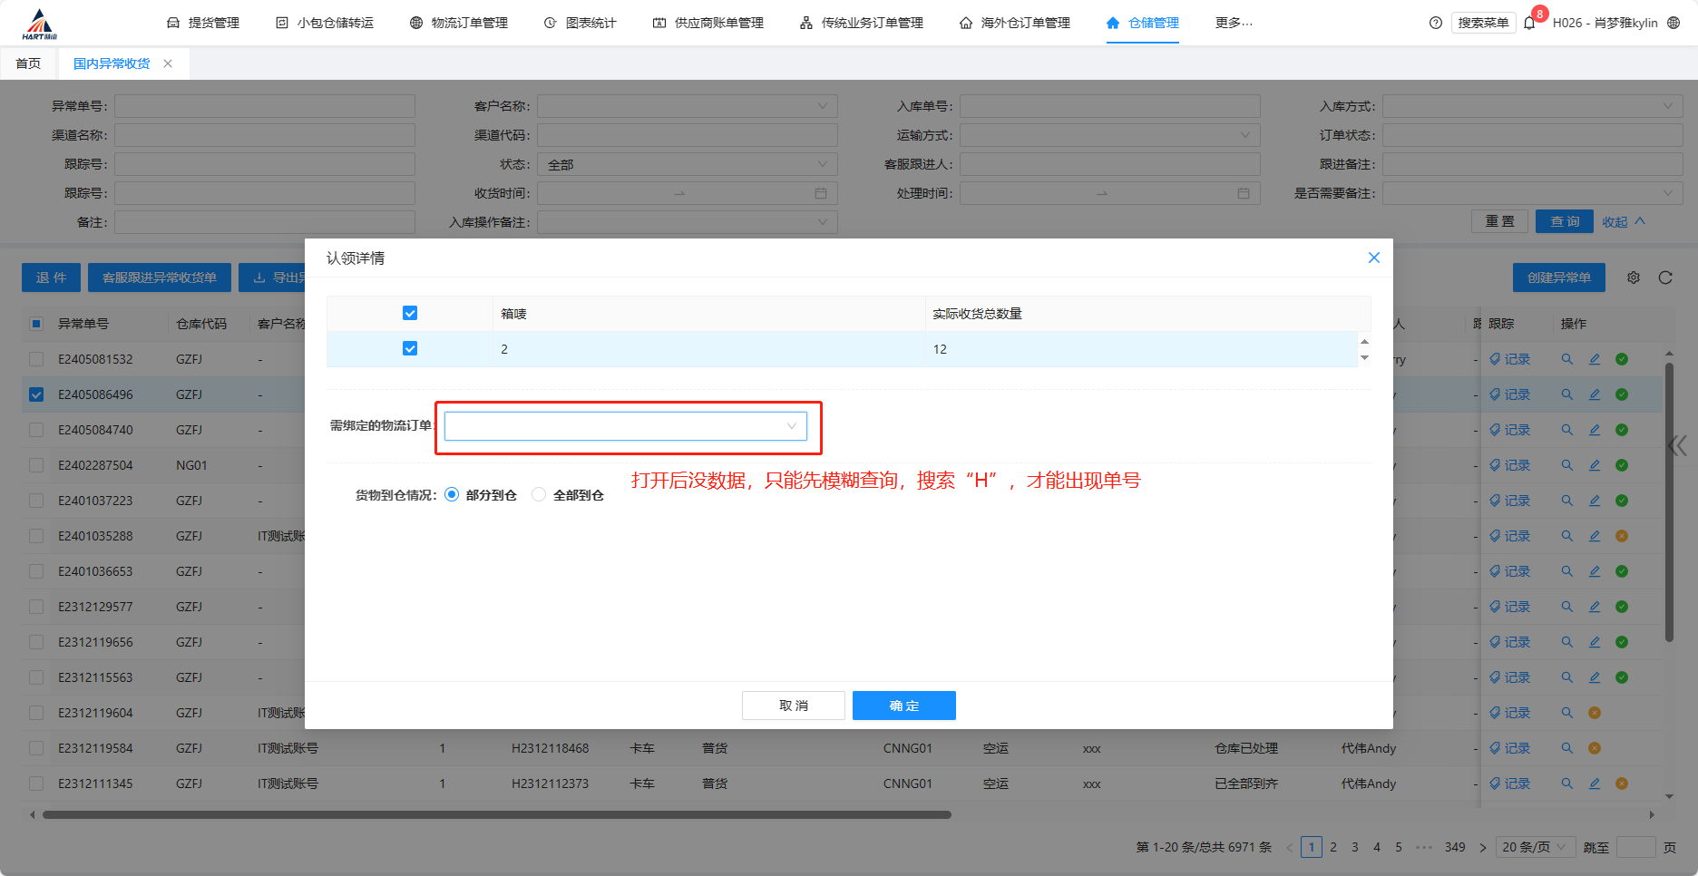Click the refresh table icon
This screenshot has height=876, width=1698.
(x=1665, y=278)
